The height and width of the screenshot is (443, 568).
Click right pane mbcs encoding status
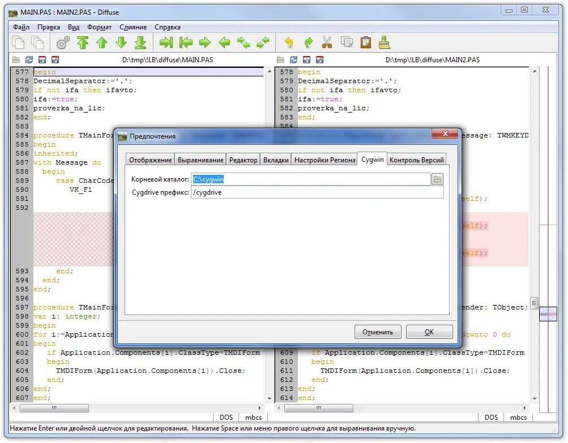coord(518,418)
